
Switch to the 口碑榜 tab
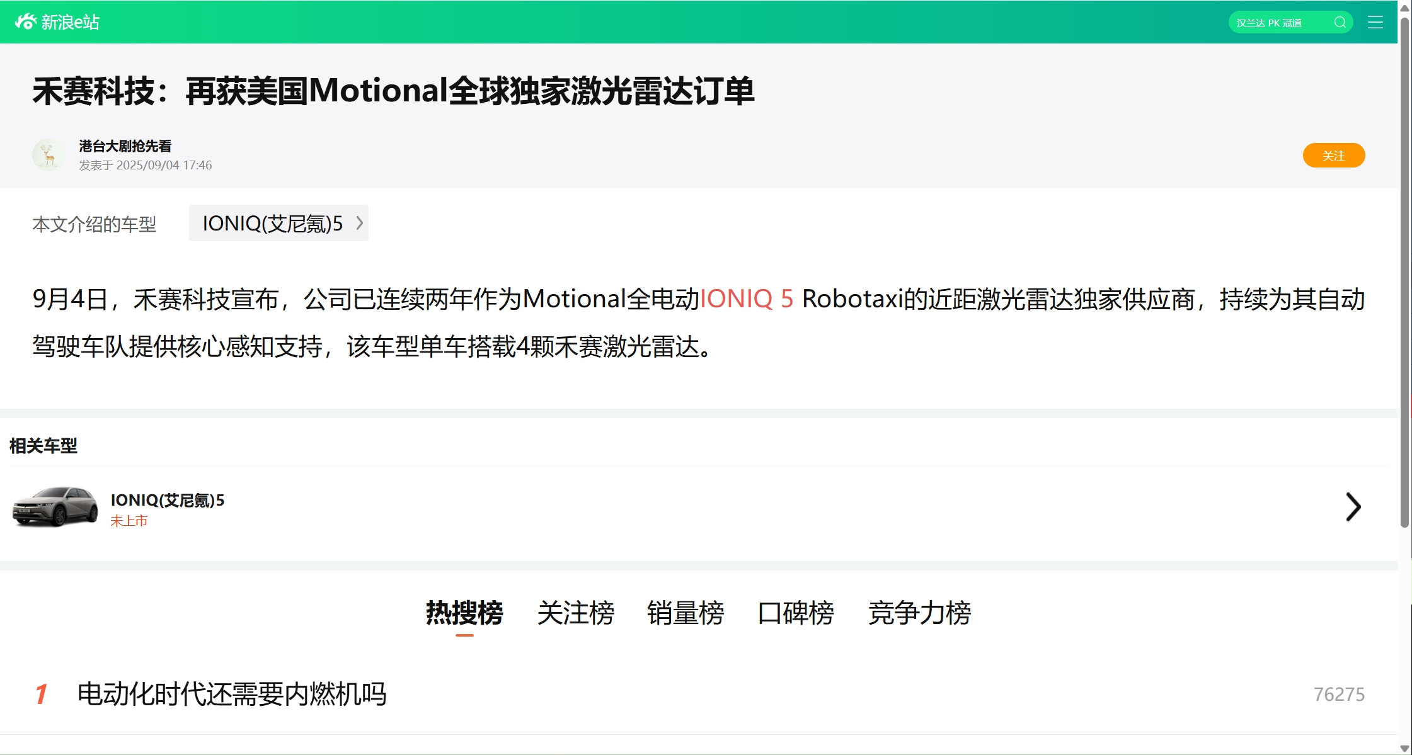point(796,613)
